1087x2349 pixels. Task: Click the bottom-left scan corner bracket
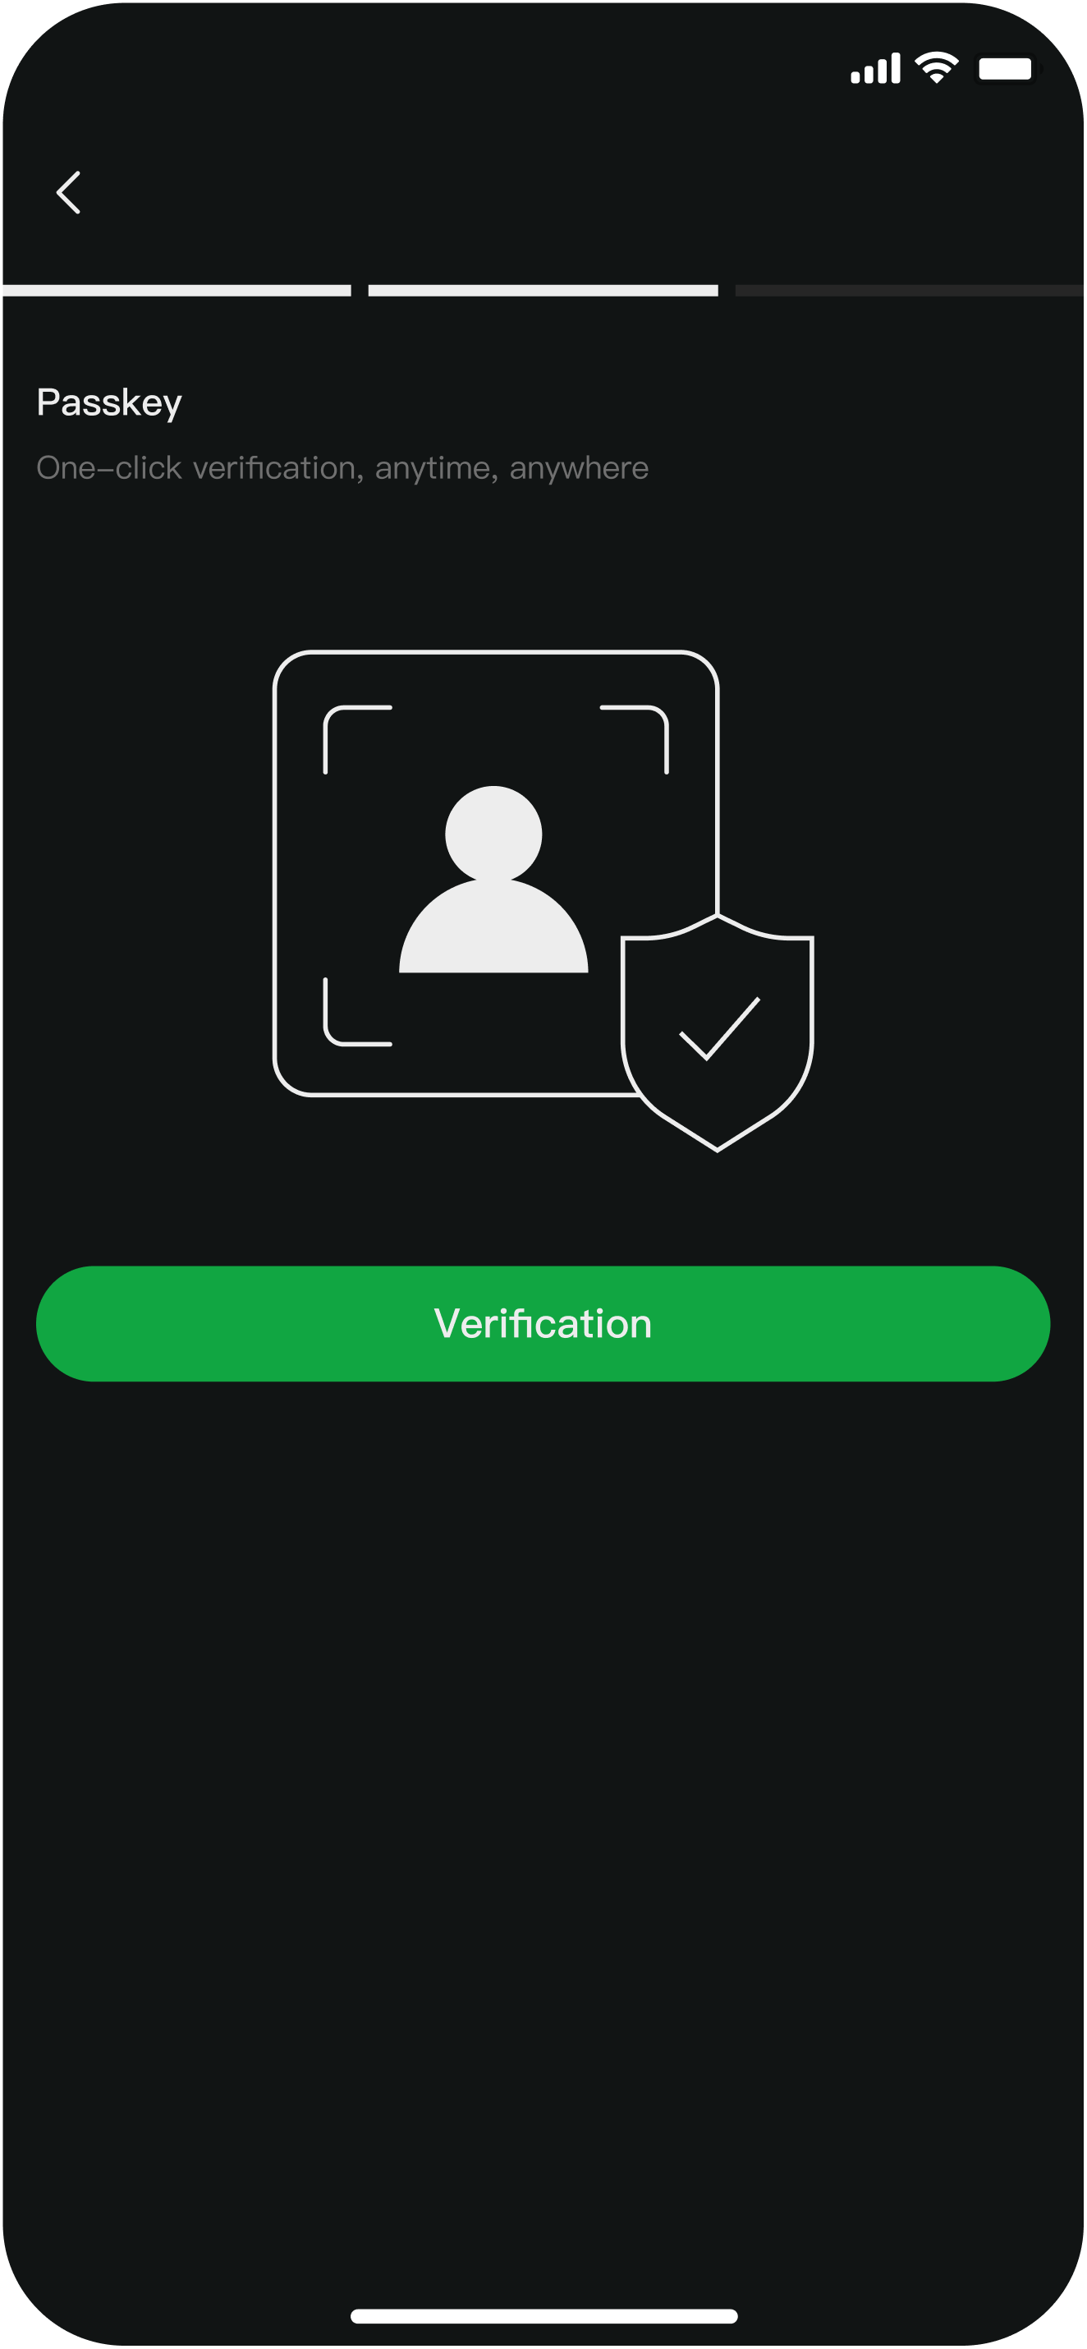357,1011
